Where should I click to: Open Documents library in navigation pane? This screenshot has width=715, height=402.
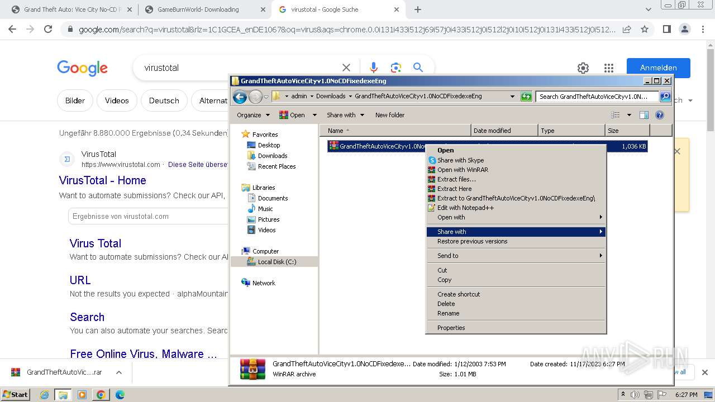[x=273, y=198]
